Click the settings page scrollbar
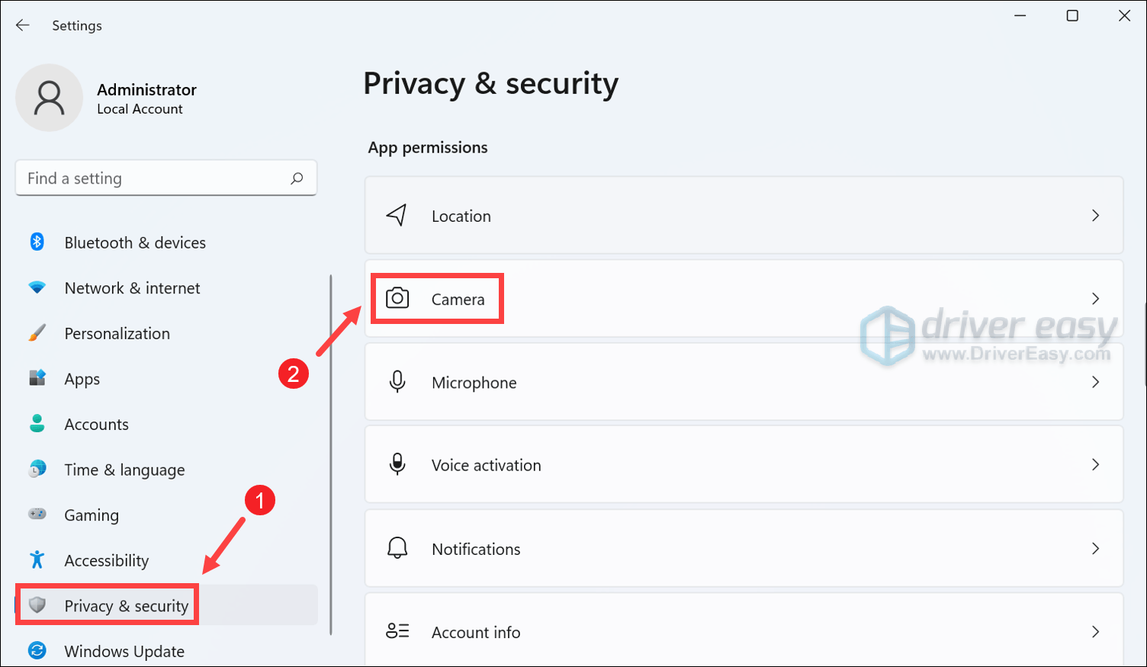Image resolution: width=1147 pixels, height=667 pixels. click(332, 454)
